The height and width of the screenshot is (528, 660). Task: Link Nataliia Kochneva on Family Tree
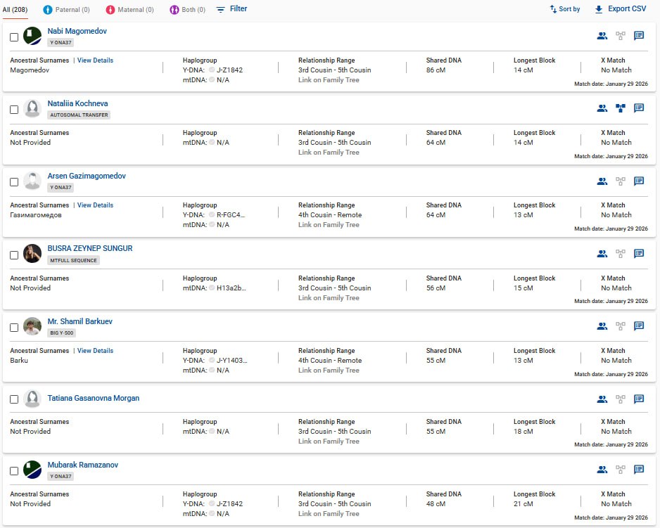coord(329,153)
